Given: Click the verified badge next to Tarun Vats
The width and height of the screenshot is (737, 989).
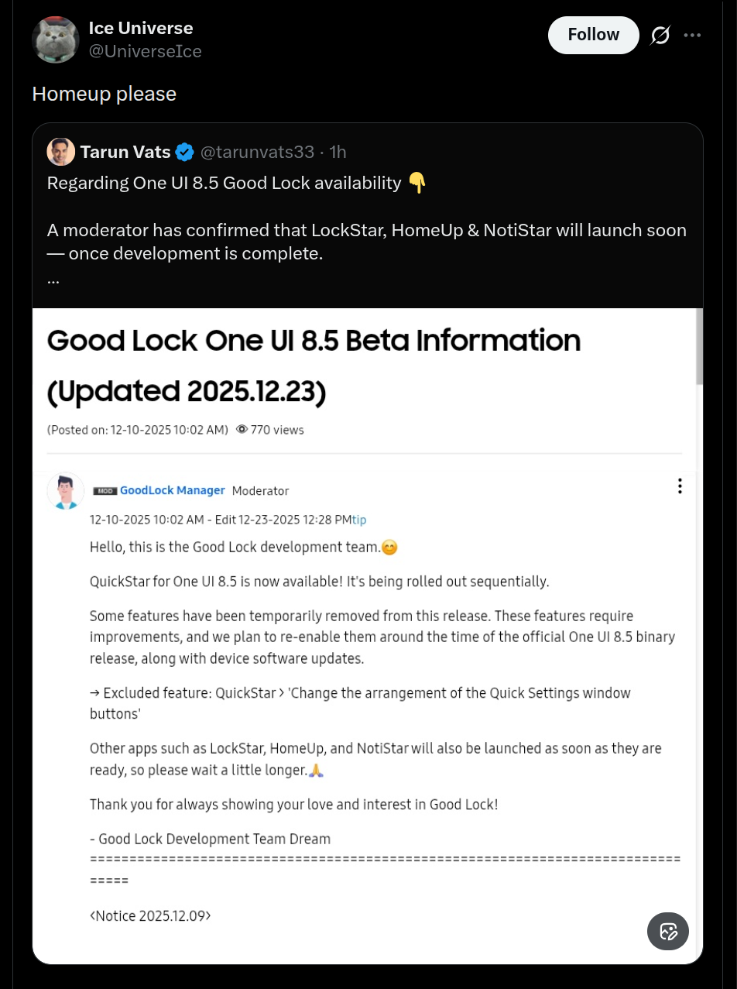Looking at the screenshot, I should pyautogui.click(x=184, y=152).
